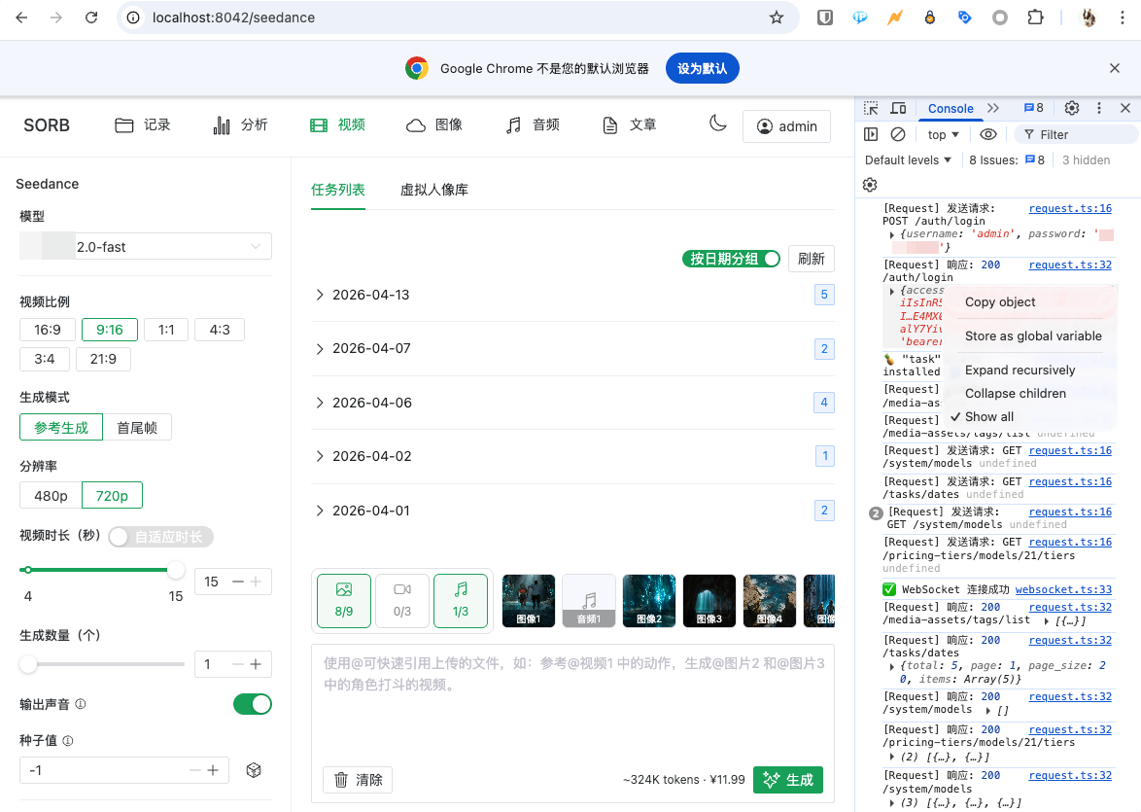
Task: Open video upload slot showing 0/3
Action: (x=402, y=600)
